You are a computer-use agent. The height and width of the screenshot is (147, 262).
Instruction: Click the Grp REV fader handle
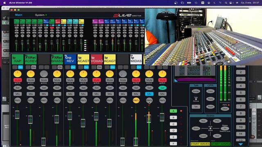70,116
